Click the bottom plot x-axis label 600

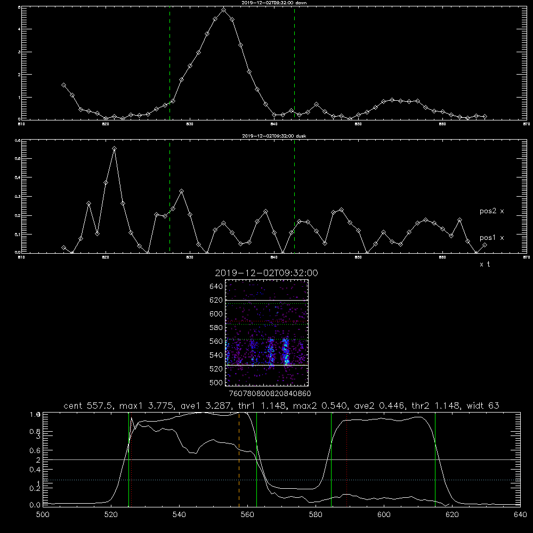(x=384, y=514)
